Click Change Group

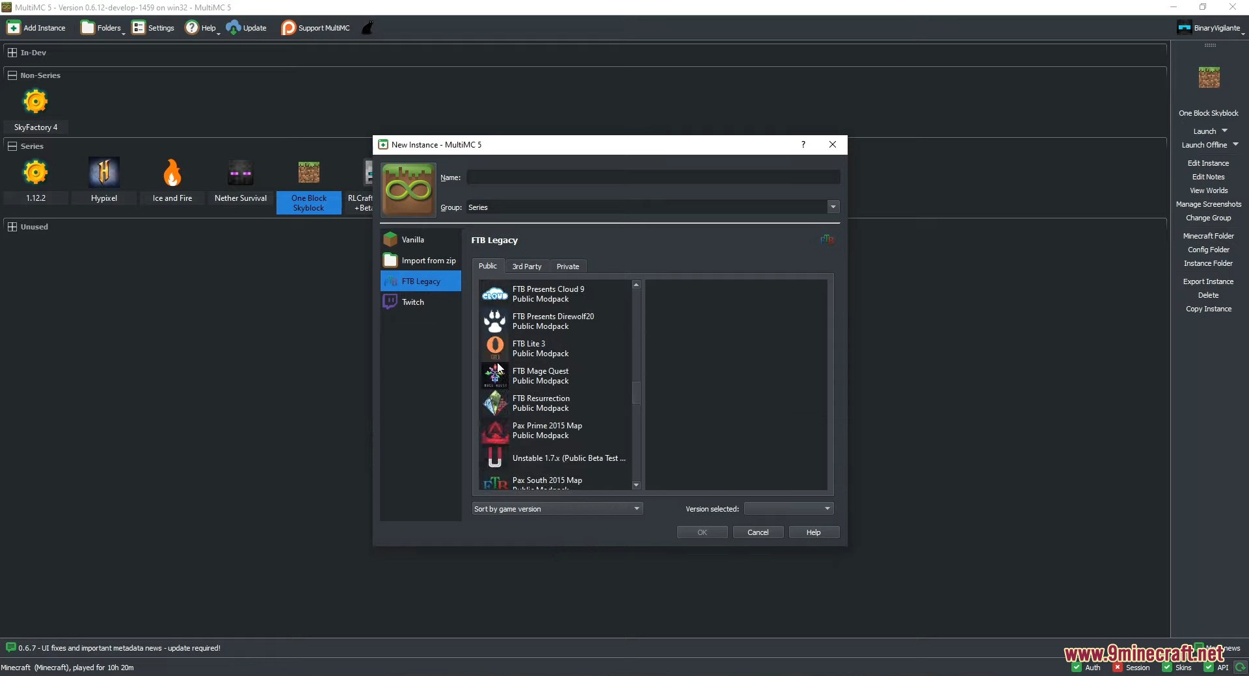click(1208, 218)
